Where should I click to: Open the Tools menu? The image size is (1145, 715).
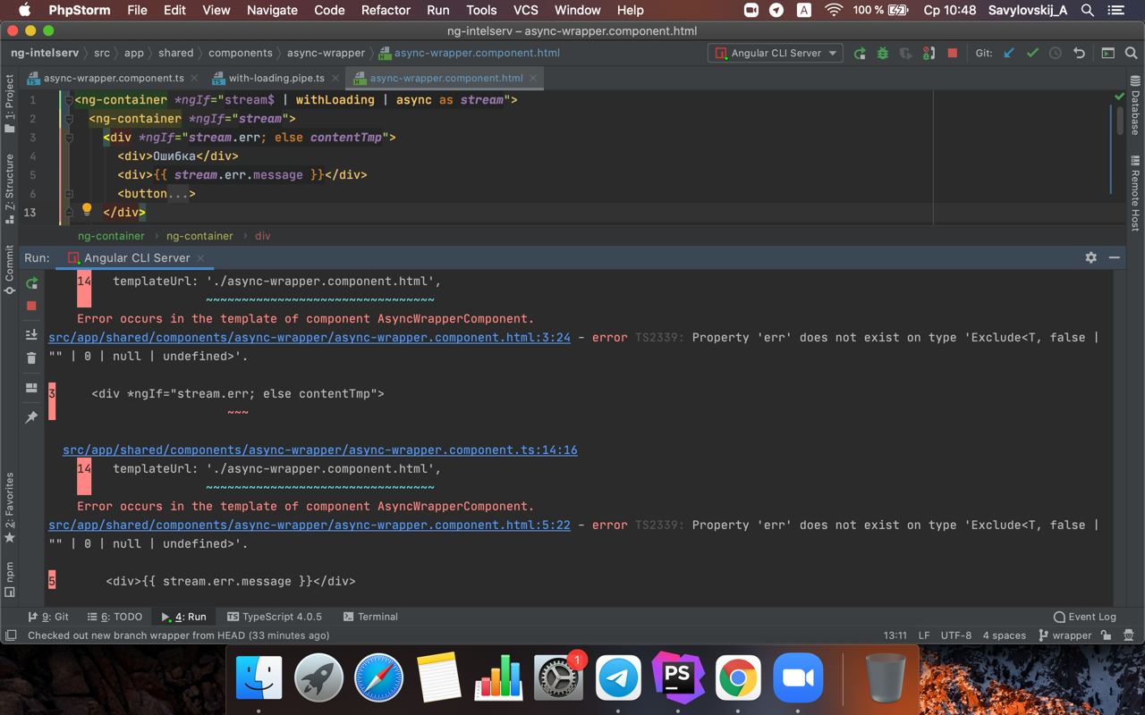(481, 10)
